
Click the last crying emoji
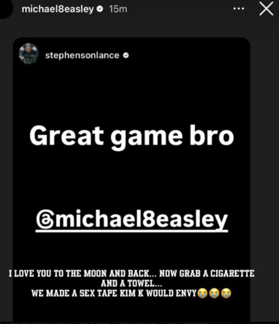(x=226, y=293)
